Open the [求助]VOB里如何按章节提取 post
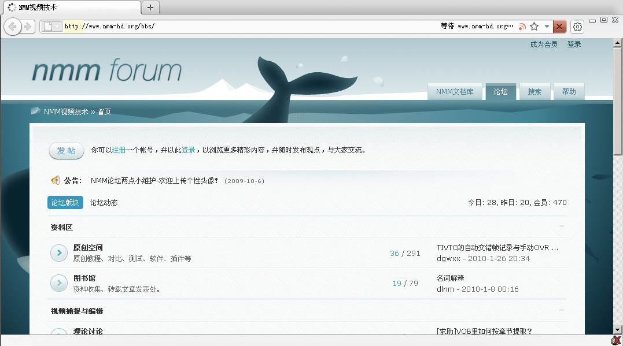 point(484,331)
